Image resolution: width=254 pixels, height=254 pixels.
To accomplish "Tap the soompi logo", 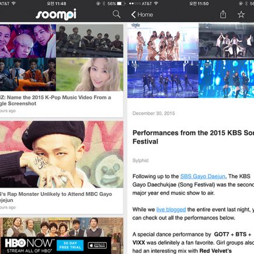I will coord(56,14).
